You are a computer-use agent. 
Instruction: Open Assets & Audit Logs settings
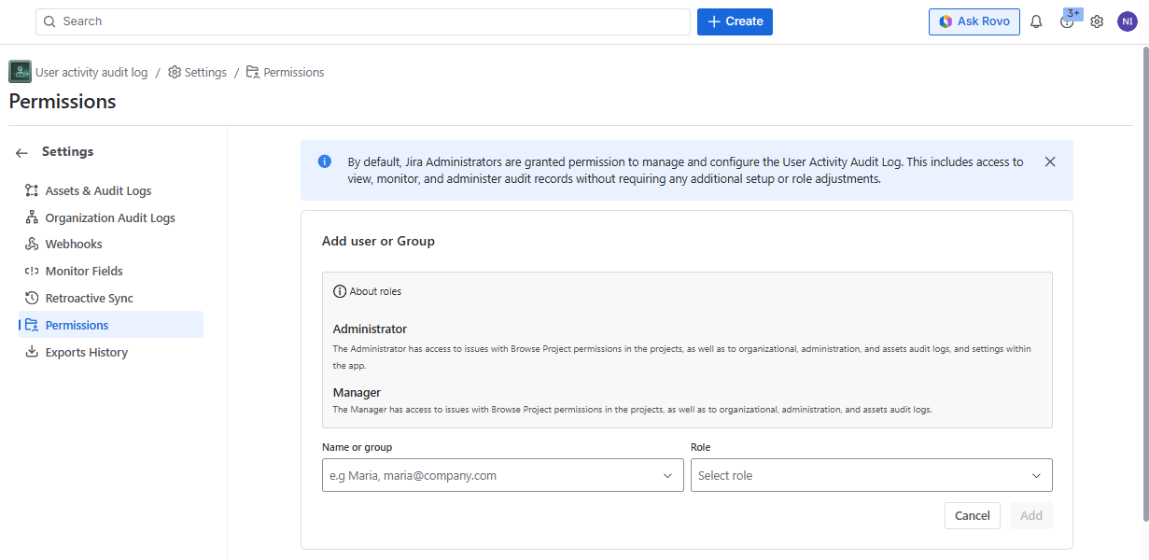pyautogui.click(x=110, y=190)
